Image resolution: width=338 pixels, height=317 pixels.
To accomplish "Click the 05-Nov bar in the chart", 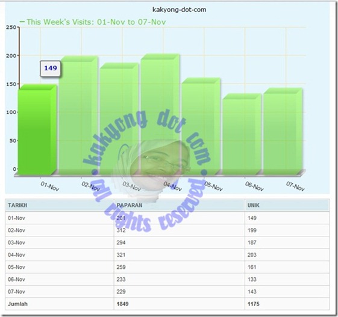I will click(x=201, y=126).
